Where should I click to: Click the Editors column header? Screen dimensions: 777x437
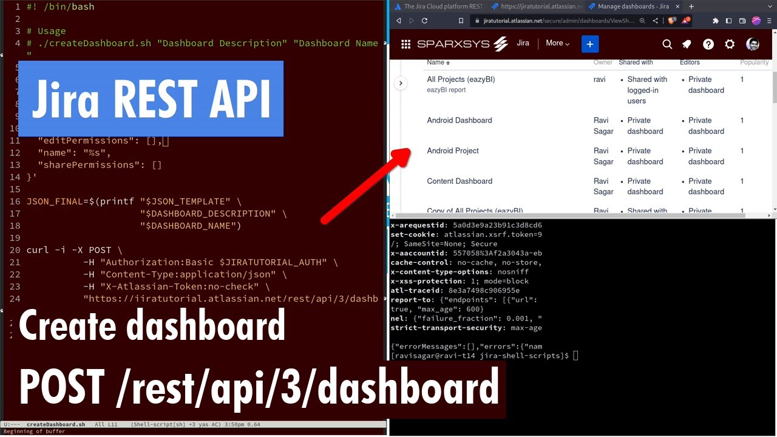click(x=690, y=63)
